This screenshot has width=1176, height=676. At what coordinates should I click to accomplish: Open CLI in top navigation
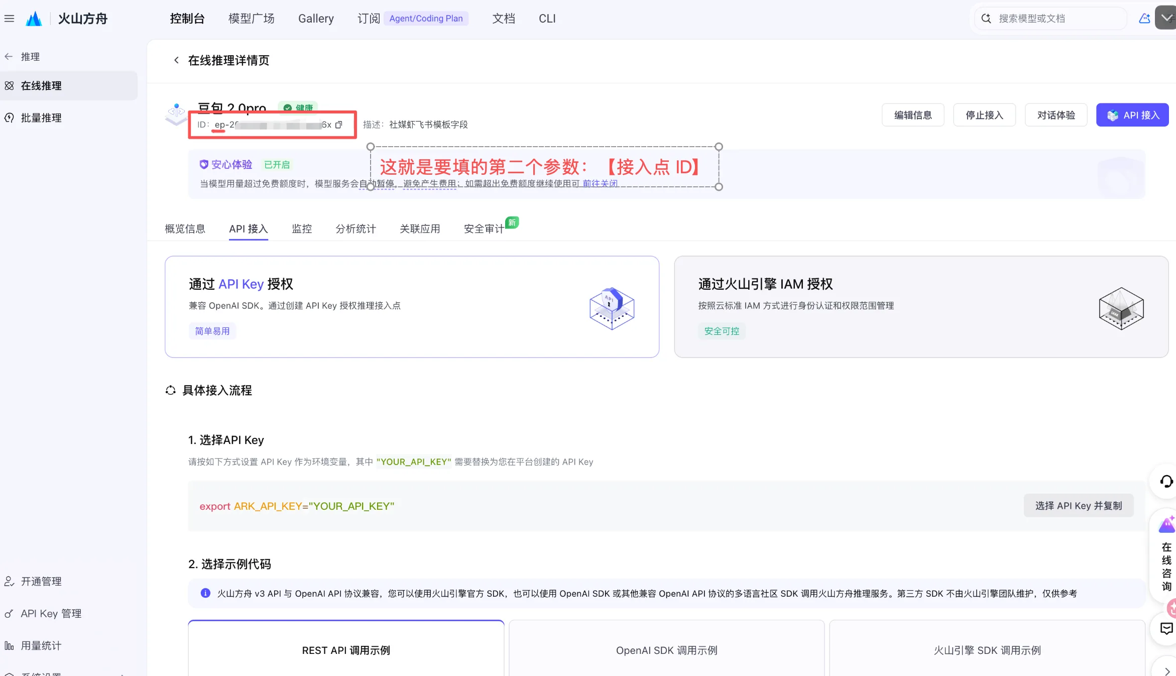[547, 19]
